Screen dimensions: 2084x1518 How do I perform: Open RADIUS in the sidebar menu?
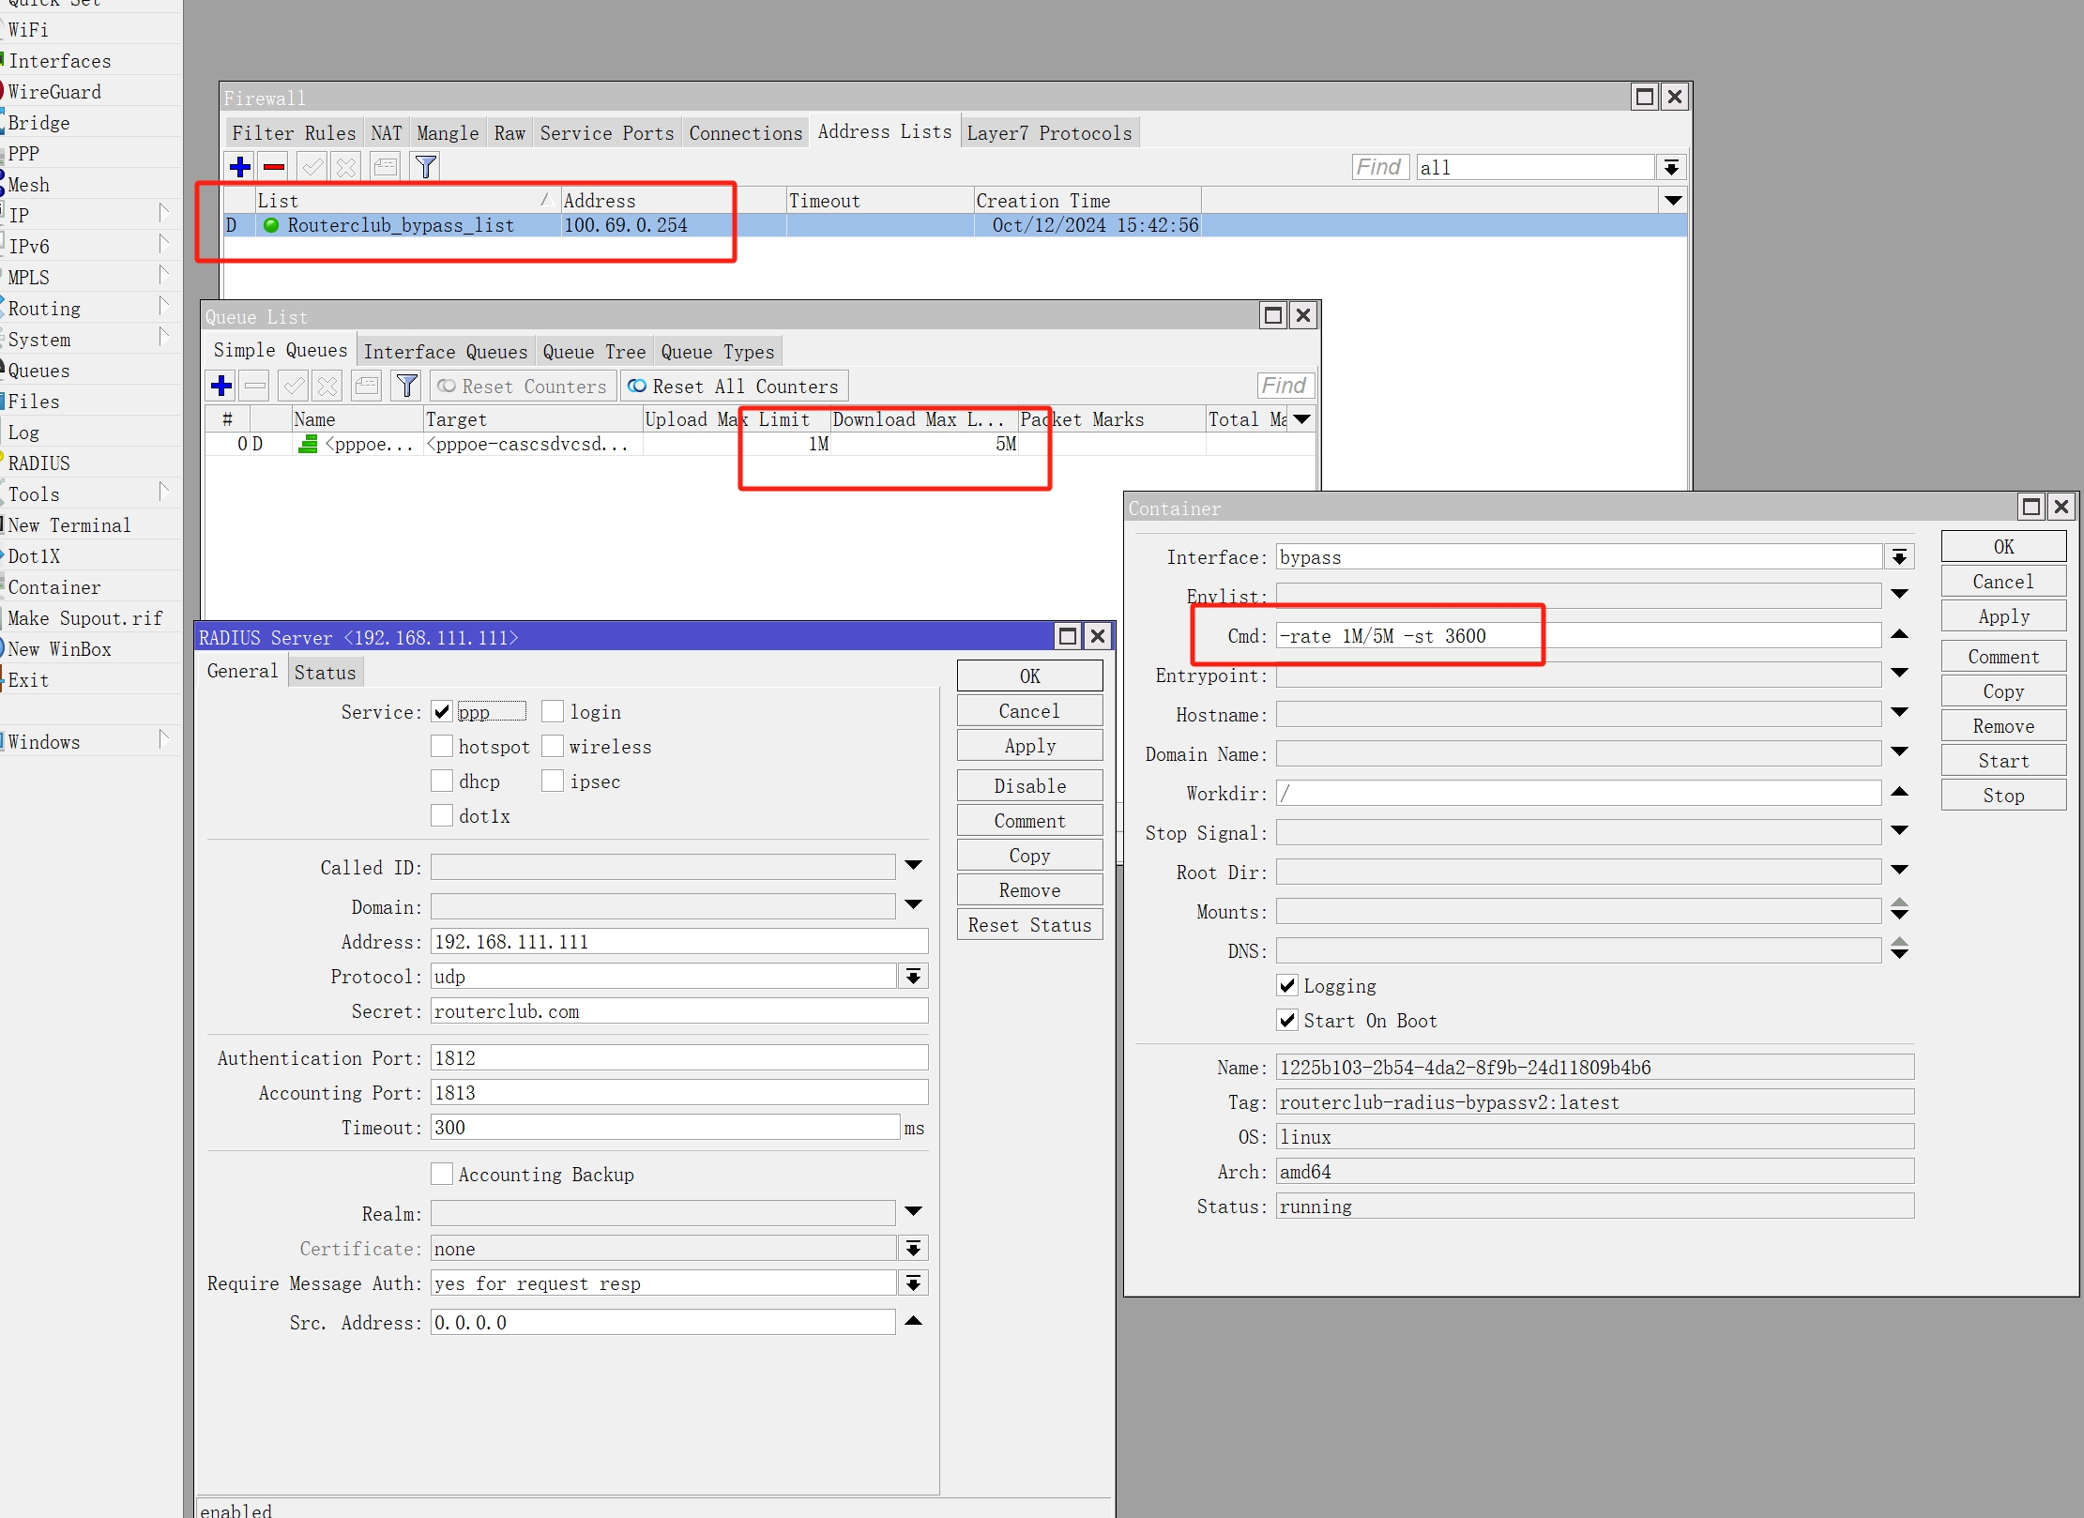coord(39,463)
